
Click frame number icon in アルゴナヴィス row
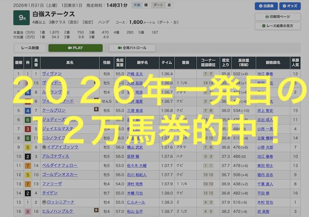[28, 156]
